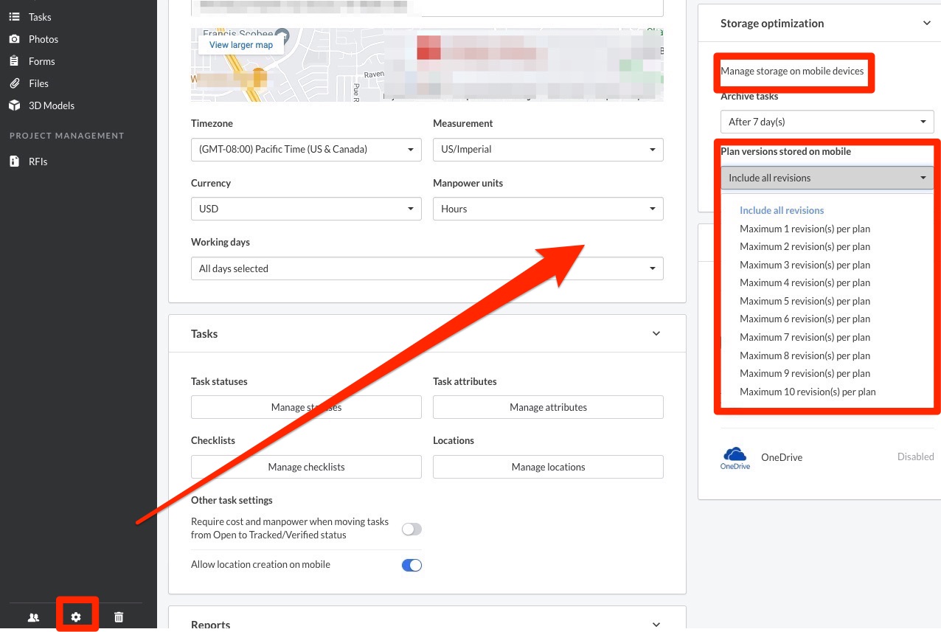Open Photos from the sidebar
This screenshot has height=632, width=941.
coord(43,39)
